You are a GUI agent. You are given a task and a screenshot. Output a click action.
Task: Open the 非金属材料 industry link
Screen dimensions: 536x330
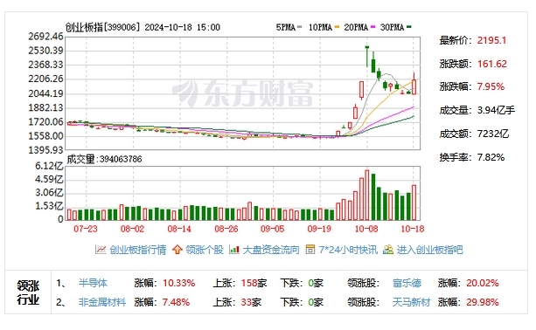pyautogui.click(x=102, y=302)
